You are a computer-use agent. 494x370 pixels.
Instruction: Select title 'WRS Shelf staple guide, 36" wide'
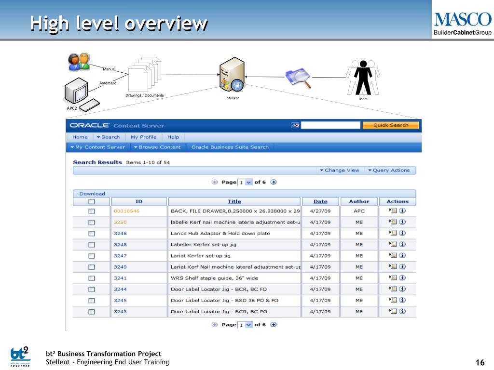coord(214,278)
